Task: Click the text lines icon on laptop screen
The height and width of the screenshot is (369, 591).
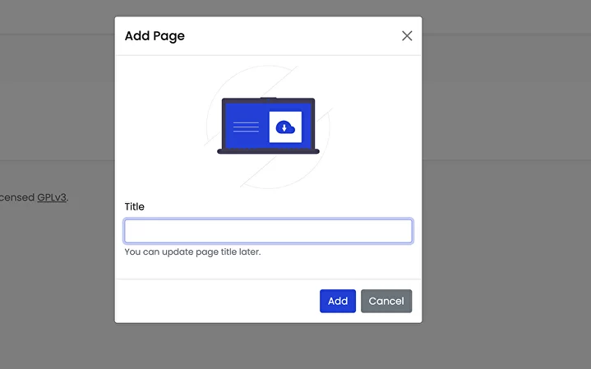Action: coord(246,127)
